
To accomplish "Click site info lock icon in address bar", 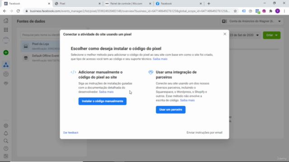I will (x=27, y=11).
